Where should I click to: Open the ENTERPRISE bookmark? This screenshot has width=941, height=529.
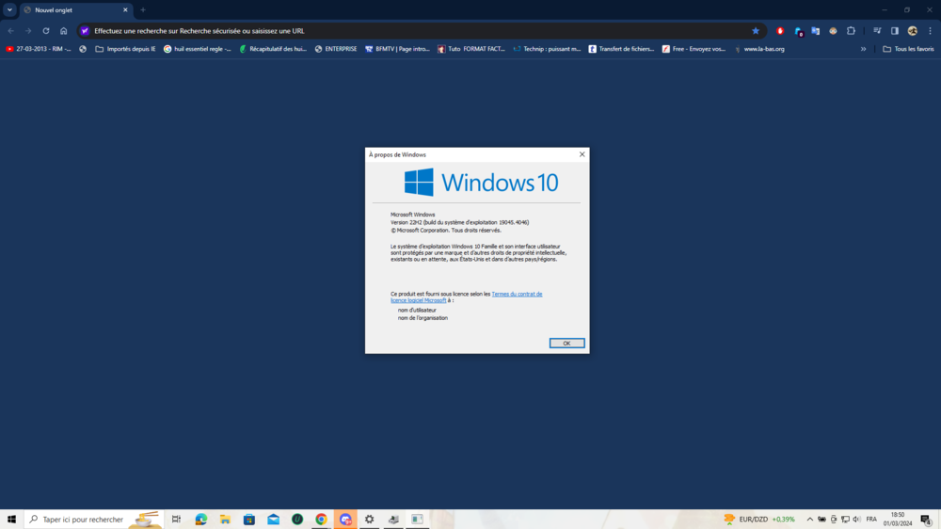[x=336, y=49]
